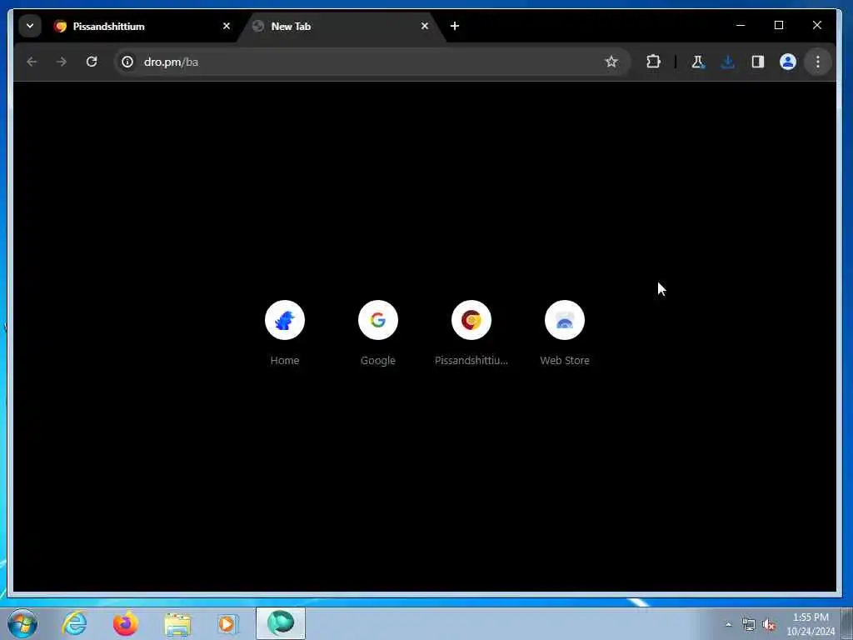View site information icon in address bar
This screenshot has height=640, width=853.
tap(127, 62)
